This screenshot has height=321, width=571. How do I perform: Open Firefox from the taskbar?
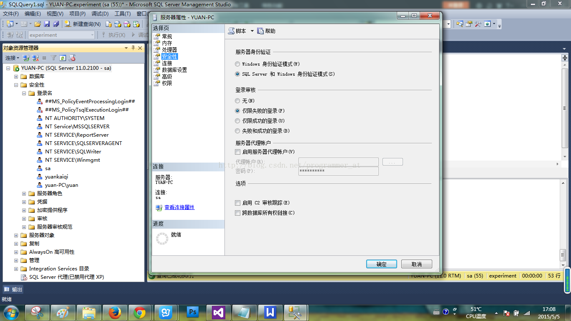114,312
